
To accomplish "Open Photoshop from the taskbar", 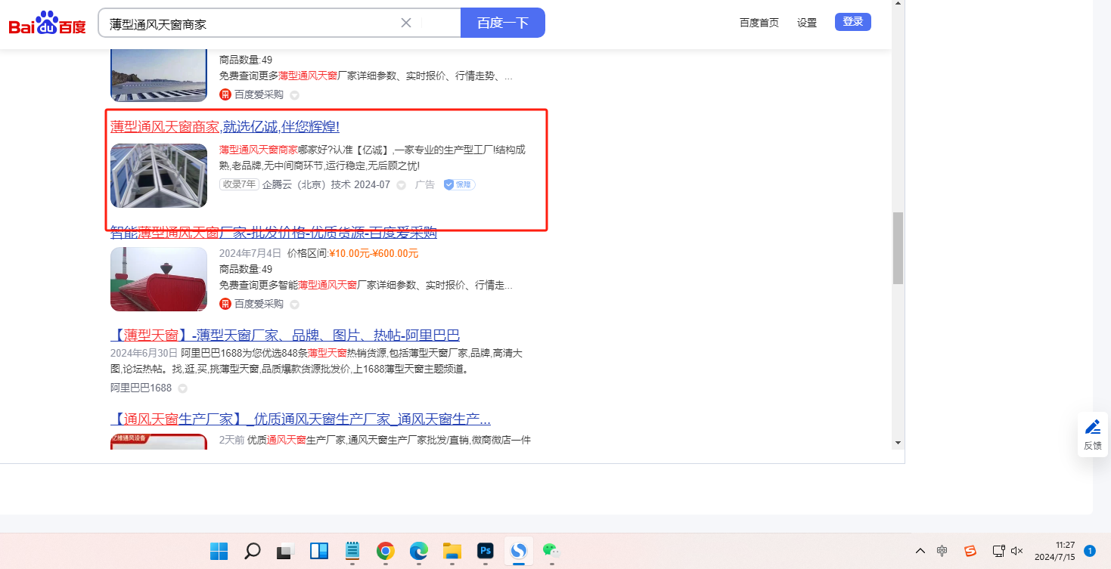I will 485,552.
